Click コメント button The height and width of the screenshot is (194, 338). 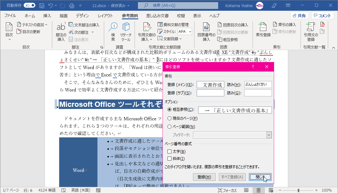click(x=322, y=16)
